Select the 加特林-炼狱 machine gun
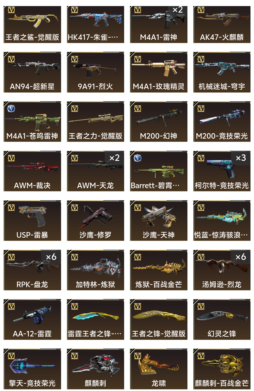254x391 pixels. 96,270
